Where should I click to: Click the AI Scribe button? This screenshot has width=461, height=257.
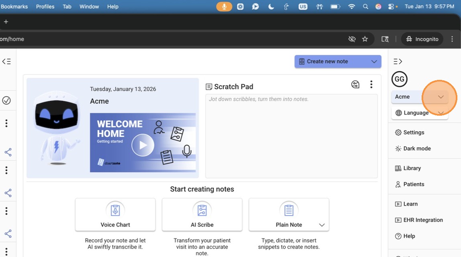[x=202, y=215]
